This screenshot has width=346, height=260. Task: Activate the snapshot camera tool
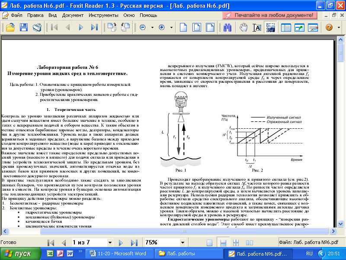271,28
